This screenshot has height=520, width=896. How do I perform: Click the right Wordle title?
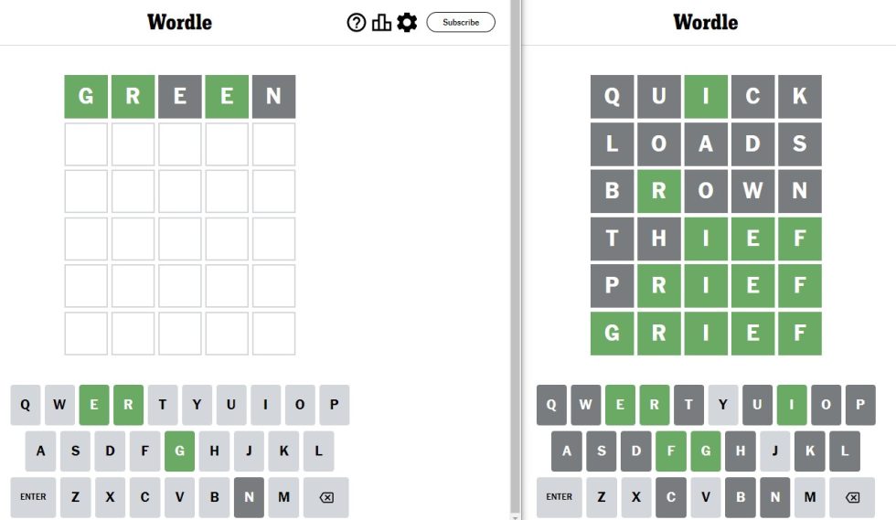[705, 22]
